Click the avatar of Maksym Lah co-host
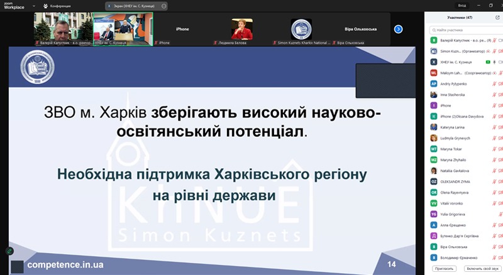 point(434,73)
